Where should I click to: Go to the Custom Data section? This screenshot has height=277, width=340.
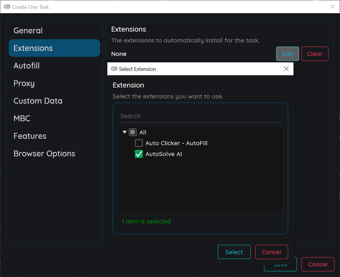(x=38, y=101)
